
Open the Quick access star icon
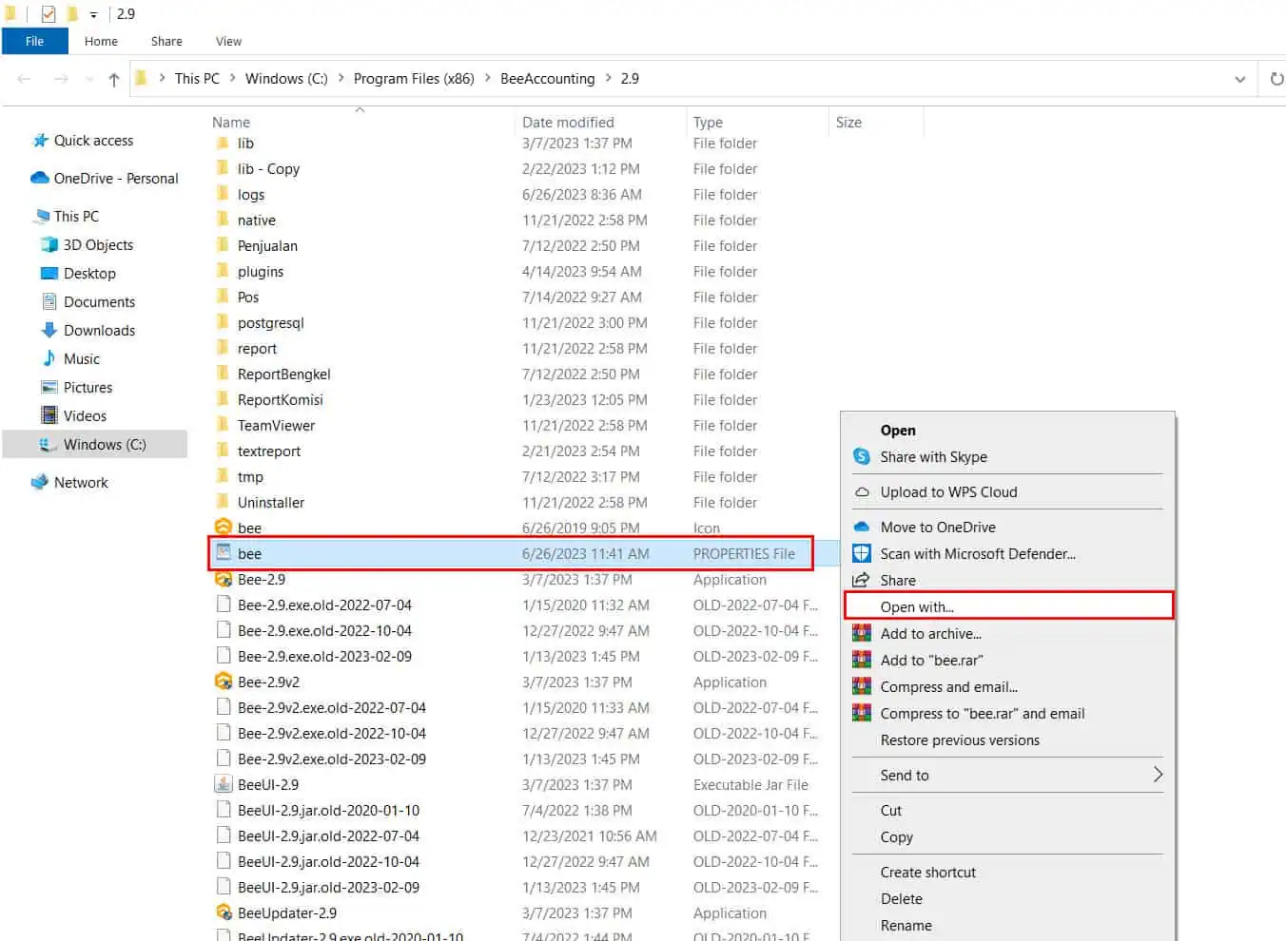[x=40, y=141]
